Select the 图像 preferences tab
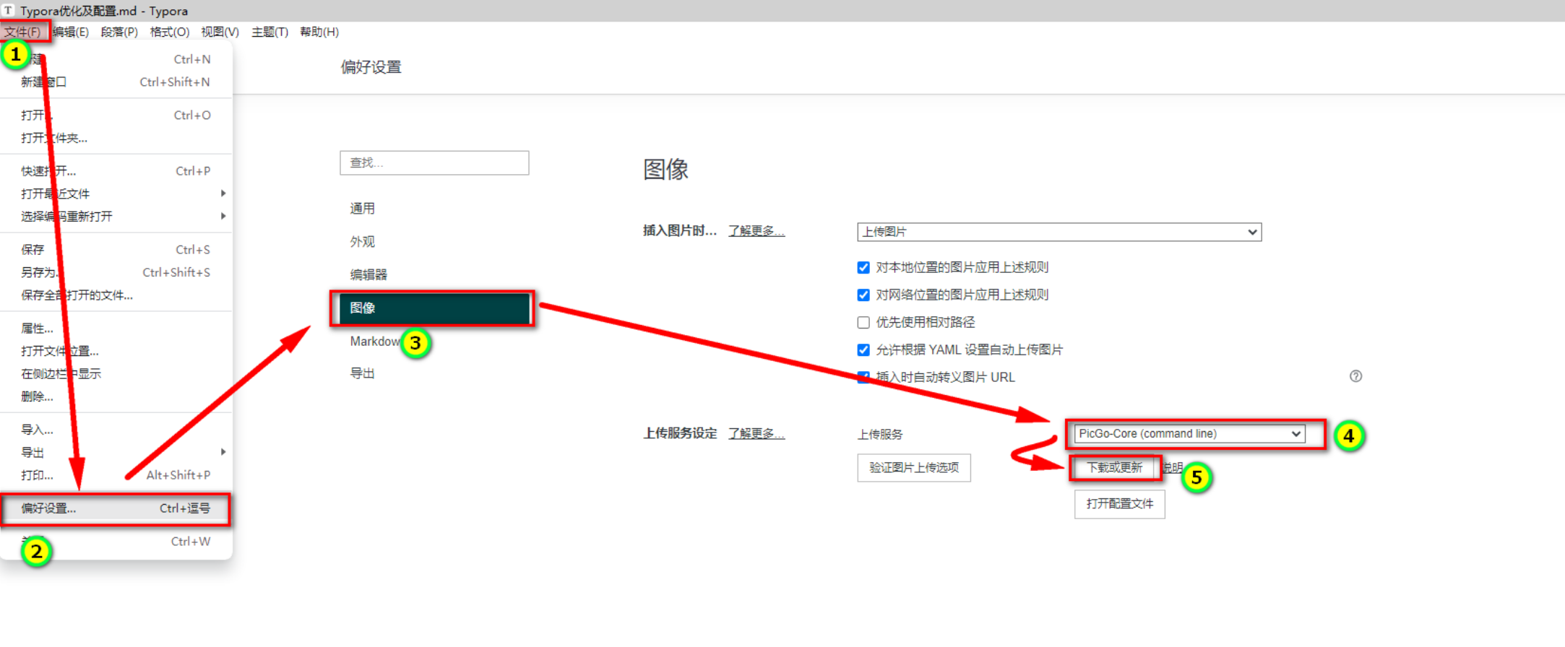 431,308
